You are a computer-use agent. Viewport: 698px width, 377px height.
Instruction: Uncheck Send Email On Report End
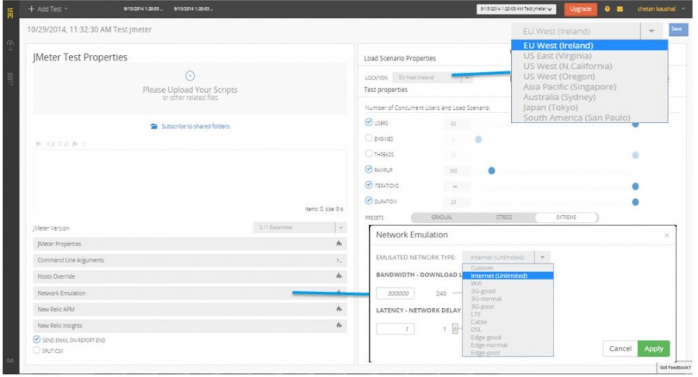(36, 340)
